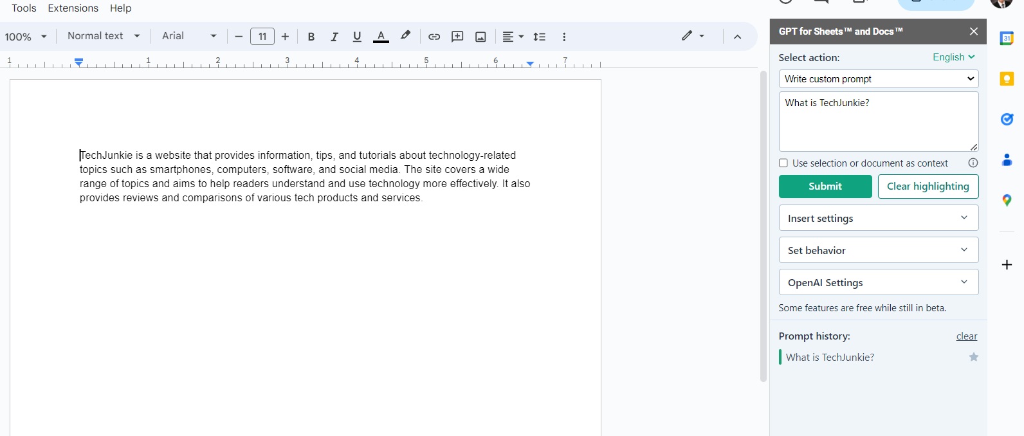Submit the prompt
This screenshot has width=1024, height=436.
click(825, 186)
